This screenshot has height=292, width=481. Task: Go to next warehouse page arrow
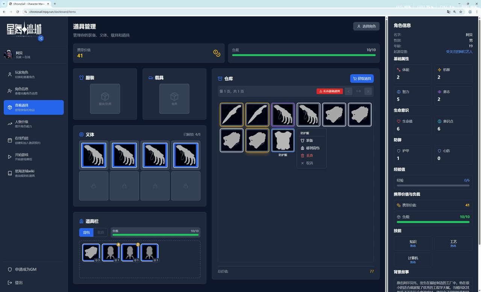click(368, 91)
